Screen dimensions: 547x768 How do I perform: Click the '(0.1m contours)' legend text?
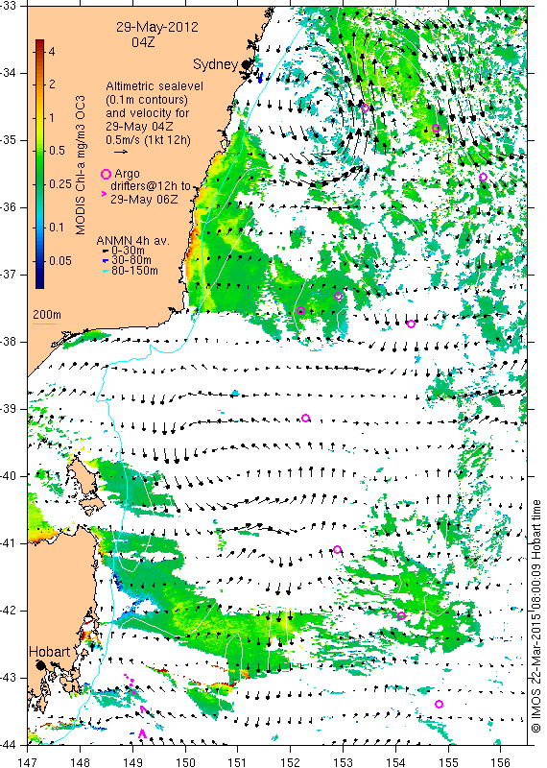pos(147,100)
